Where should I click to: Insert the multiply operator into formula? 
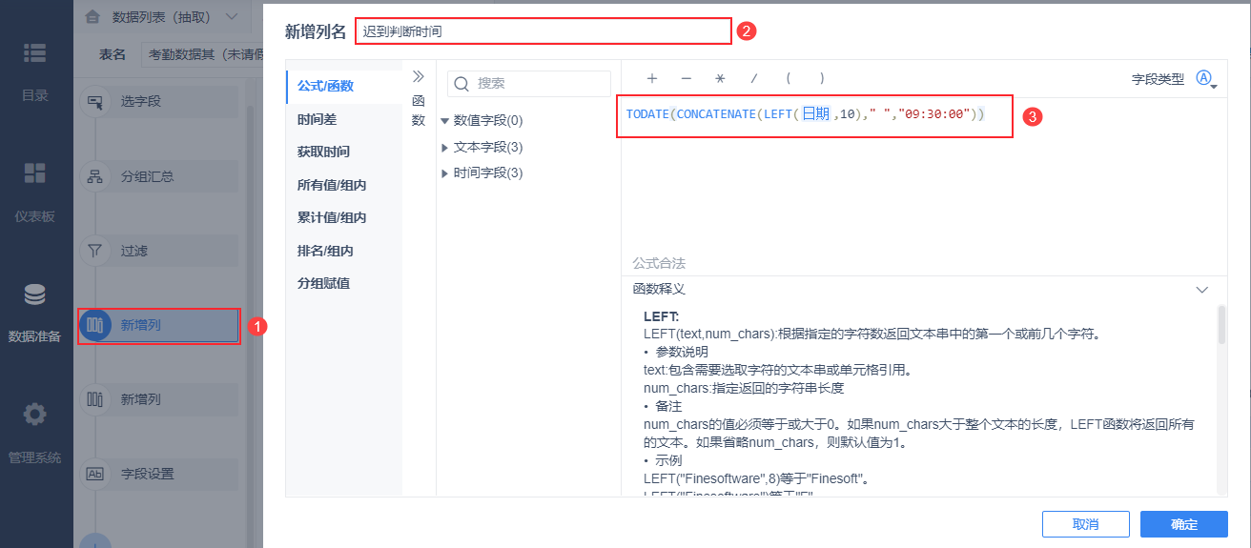pyautogui.click(x=720, y=79)
